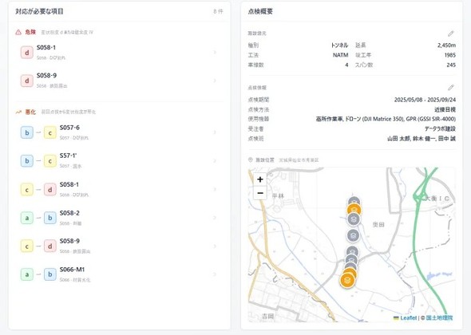Screen dimensions: 471x335
Task: Open the S058-1 danger item chevron
Action: pos(215,52)
